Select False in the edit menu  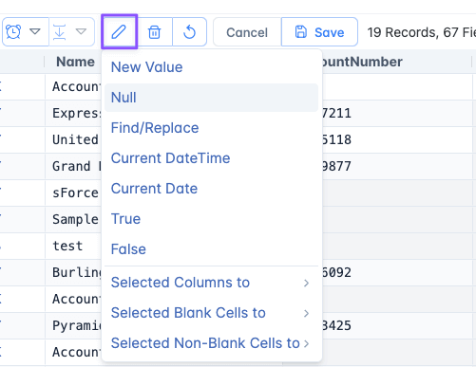(x=211, y=249)
